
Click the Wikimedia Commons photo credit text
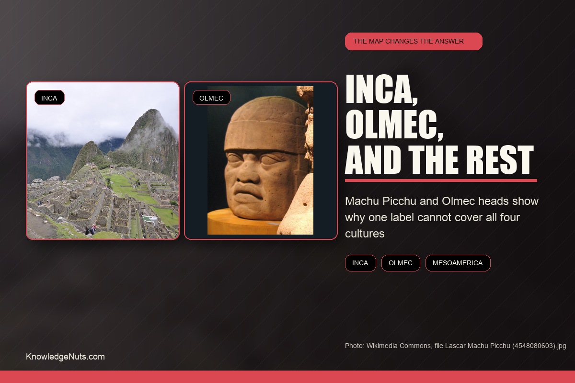tap(456, 346)
